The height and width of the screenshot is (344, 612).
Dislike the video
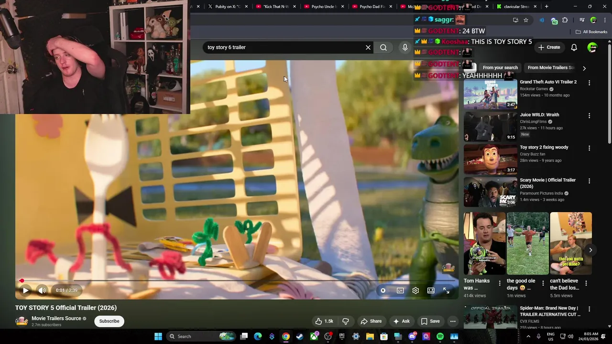(345, 321)
